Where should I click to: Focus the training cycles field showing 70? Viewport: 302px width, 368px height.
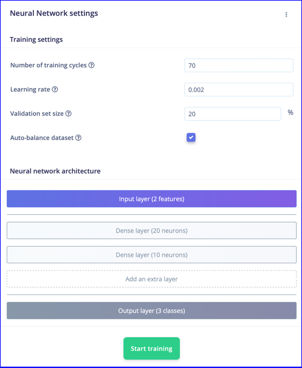(239, 66)
